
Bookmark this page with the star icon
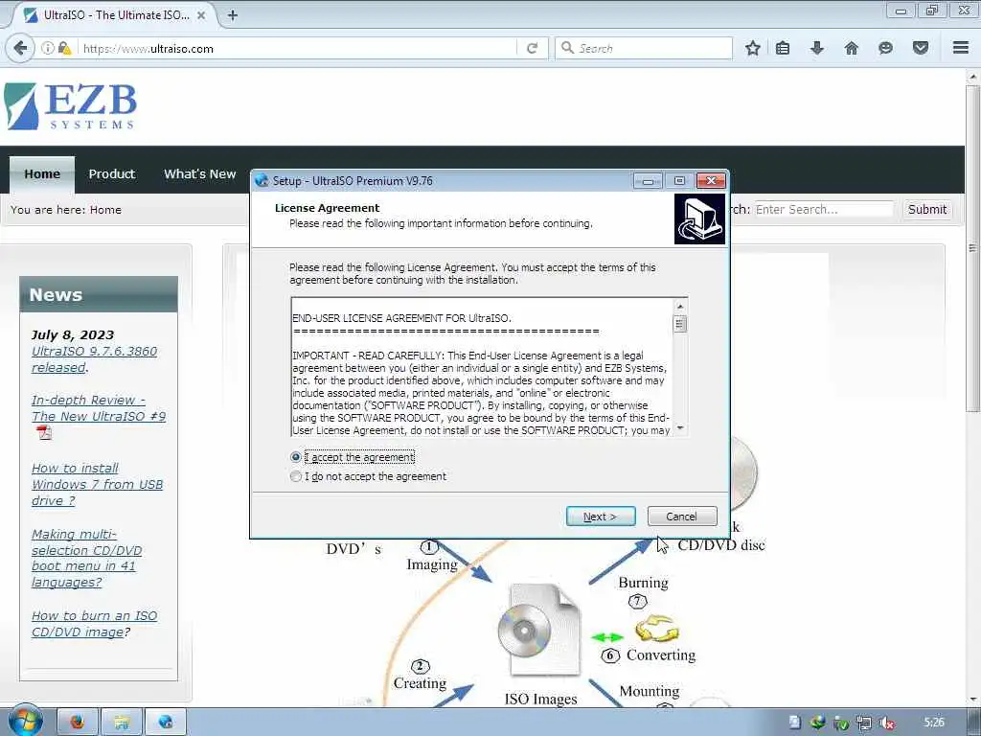click(x=753, y=48)
